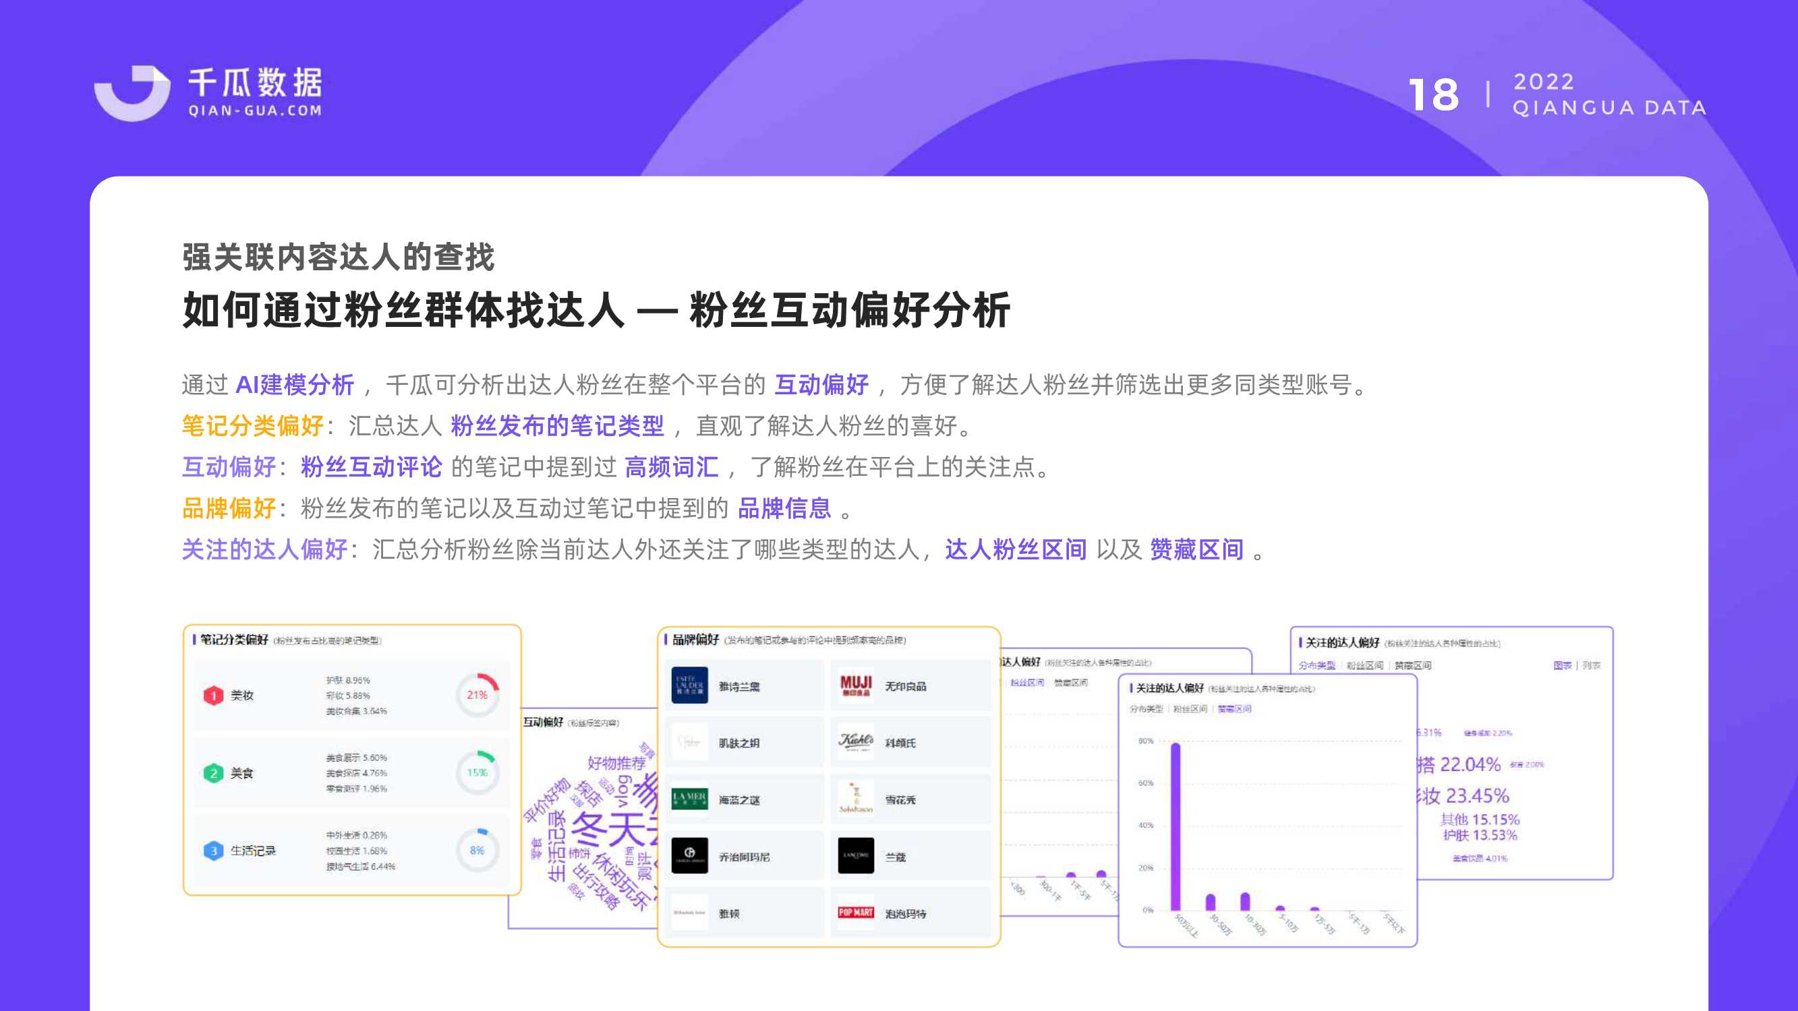The width and height of the screenshot is (1798, 1011).
Task: Click the 千瓜数据 logo in the header
Action: click(x=208, y=93)
